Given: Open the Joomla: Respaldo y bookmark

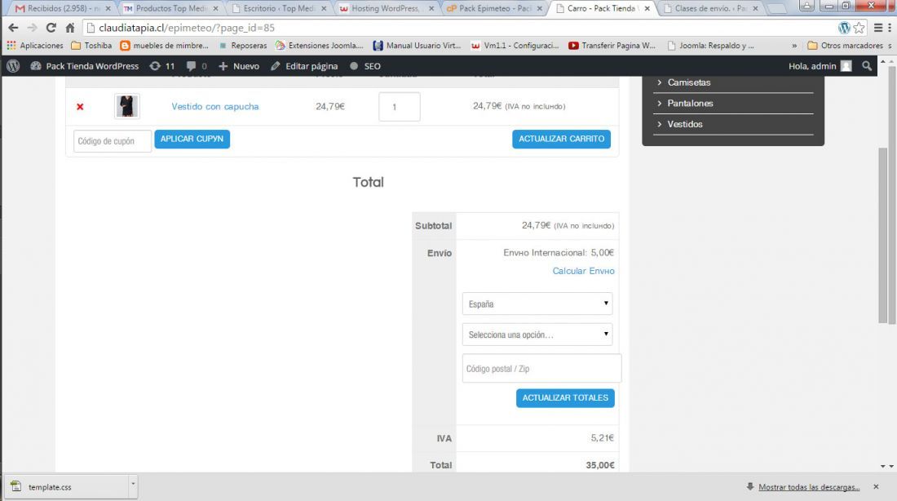Looking at the screenshot, I should point(711,45).
